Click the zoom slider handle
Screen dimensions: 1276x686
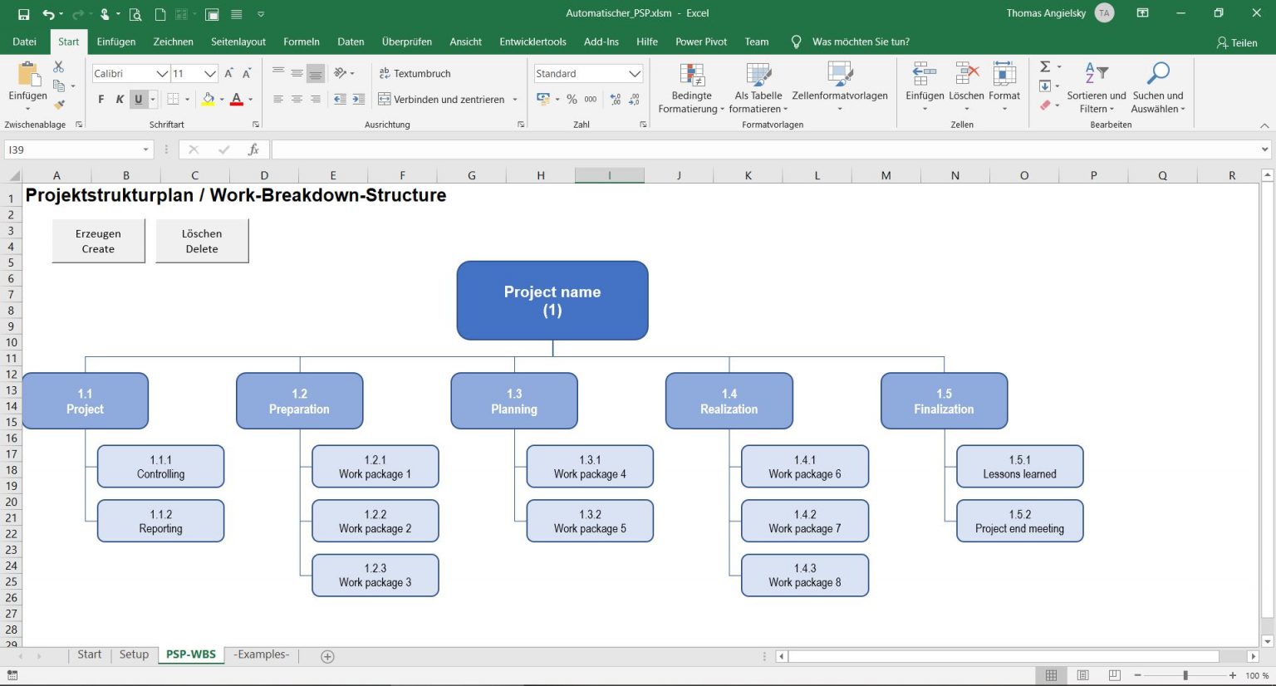point(1185,675)
